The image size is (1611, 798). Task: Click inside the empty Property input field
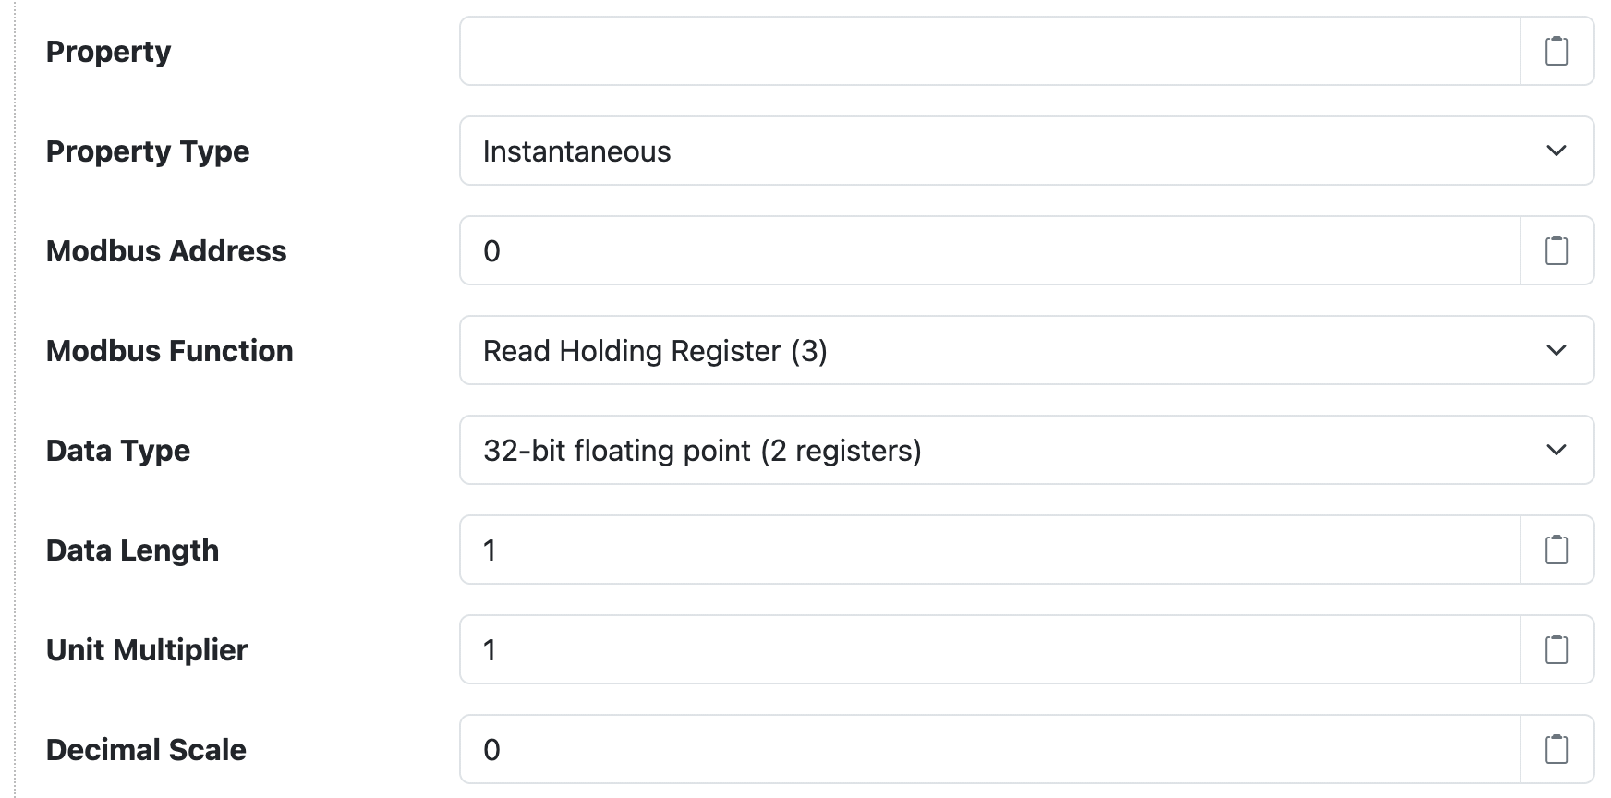point(924,52)
